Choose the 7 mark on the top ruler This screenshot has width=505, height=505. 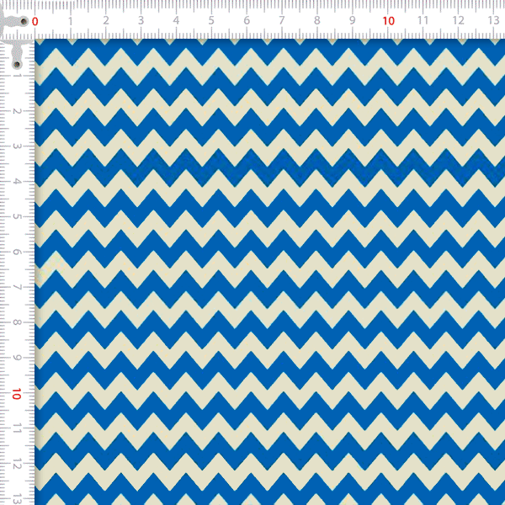pyautogui.click(x=282, y=20)
